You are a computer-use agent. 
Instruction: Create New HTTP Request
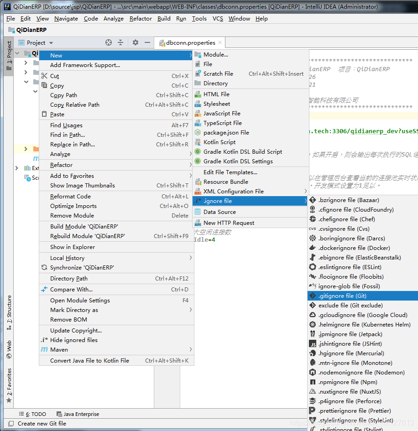(x=251, y=223)
